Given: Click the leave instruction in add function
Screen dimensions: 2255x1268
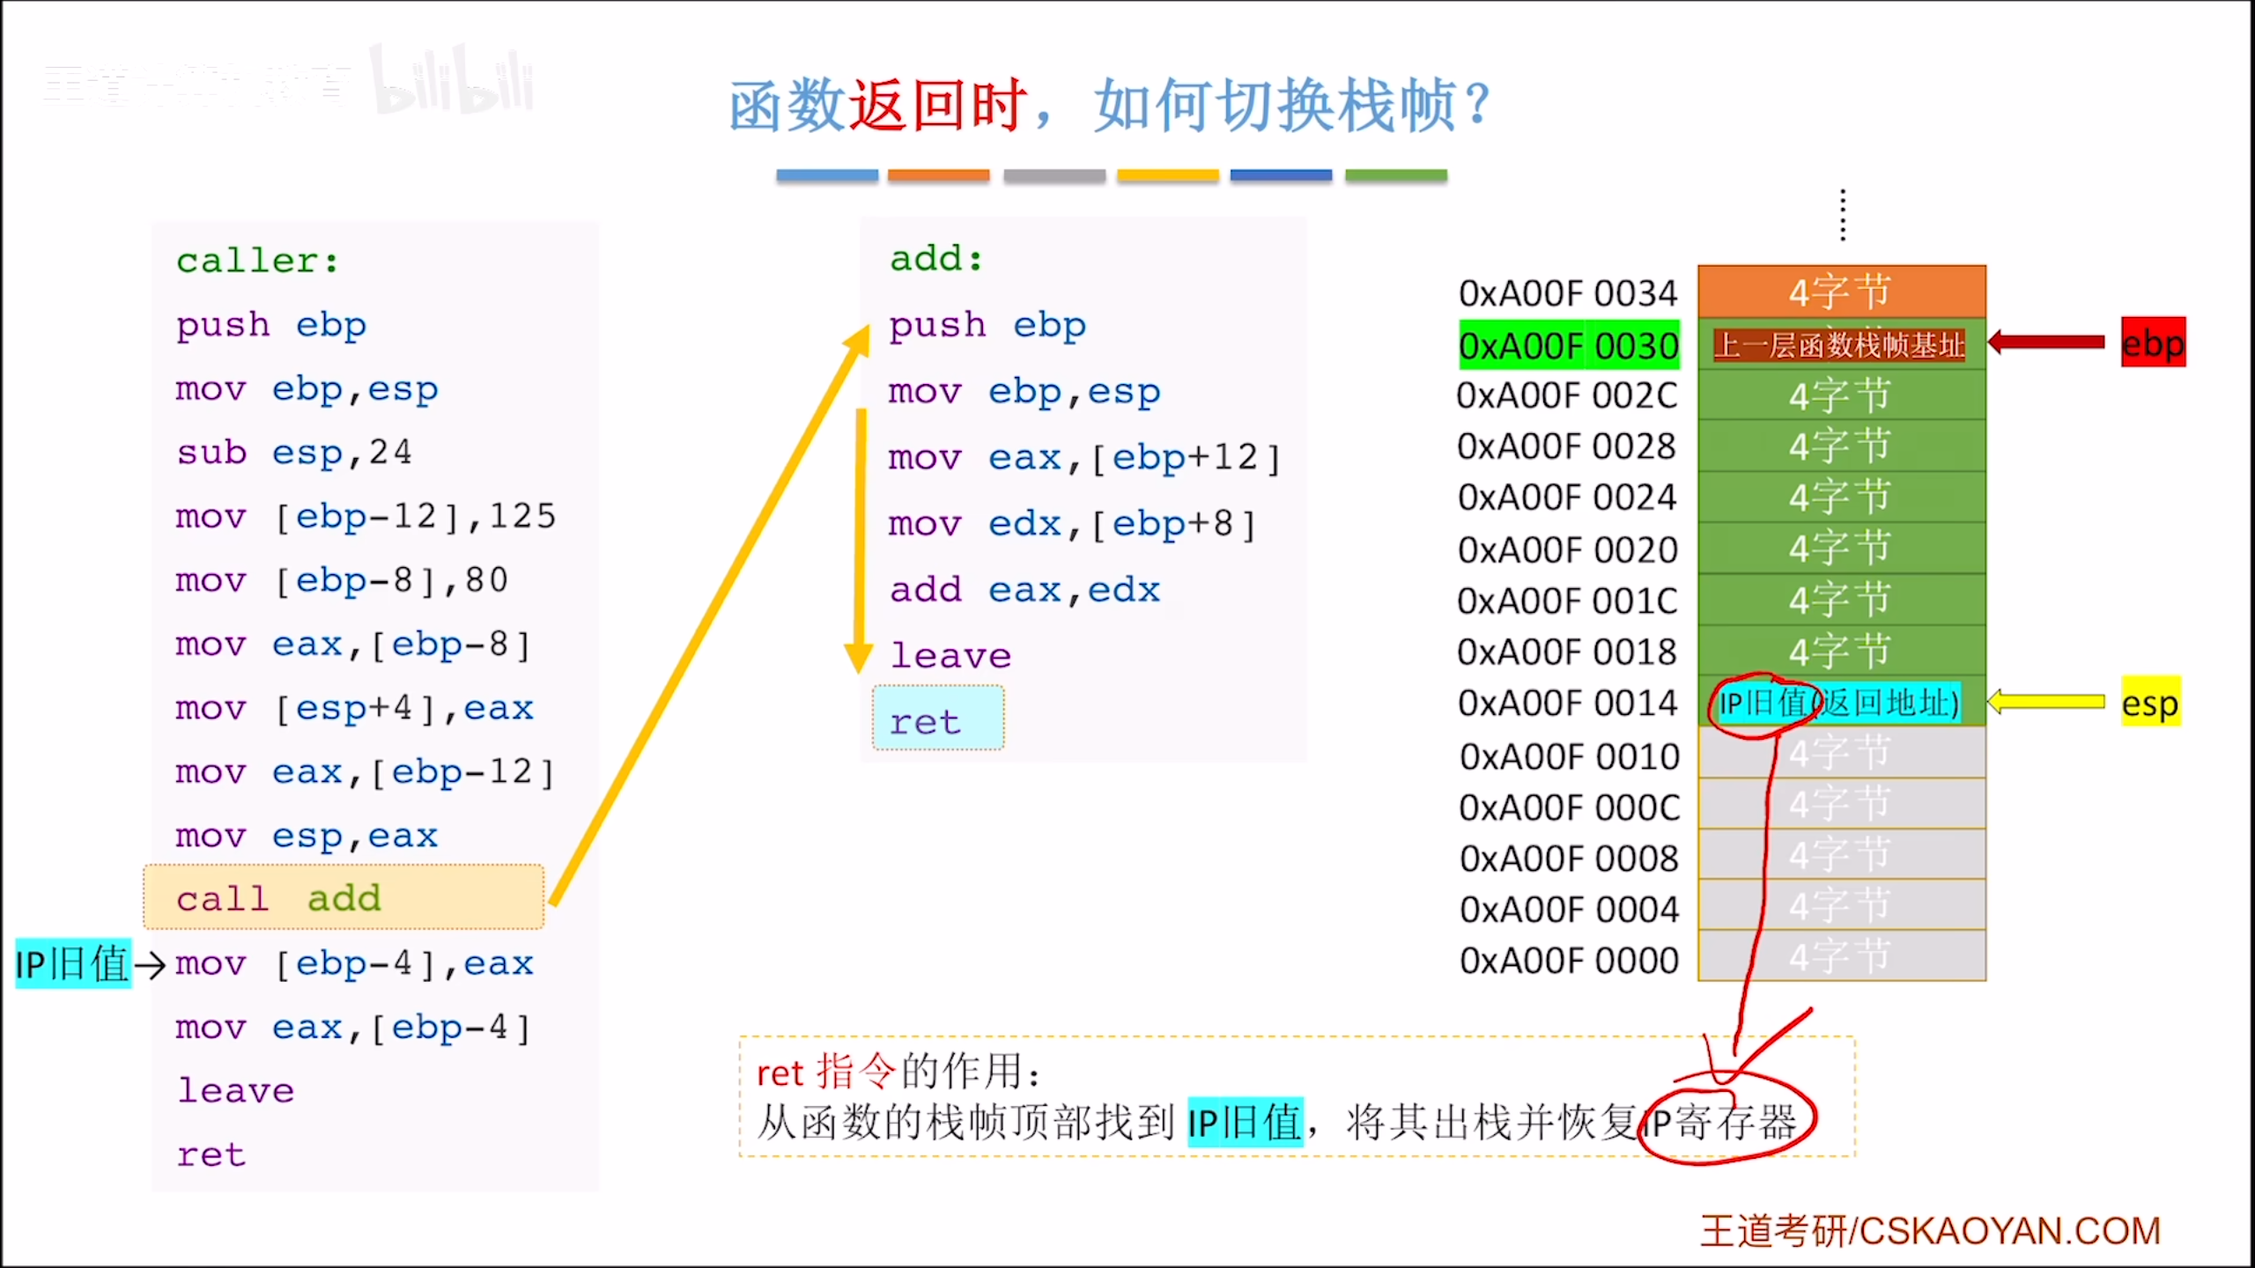Looking at the screenshot, I should click(x=950, y=656).
